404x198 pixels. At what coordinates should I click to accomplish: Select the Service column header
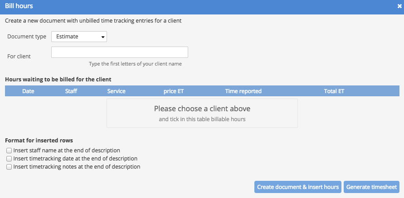117,91
